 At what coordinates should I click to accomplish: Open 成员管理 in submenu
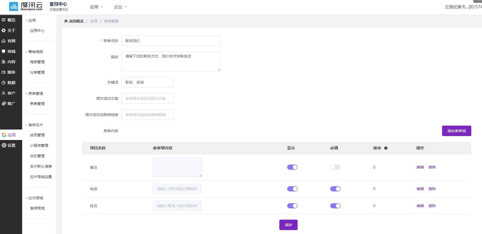[37, 135]
